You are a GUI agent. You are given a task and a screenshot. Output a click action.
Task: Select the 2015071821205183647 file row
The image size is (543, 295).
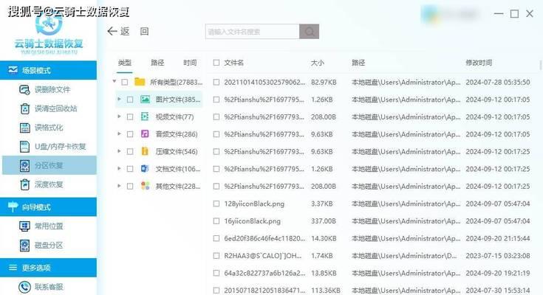pos(371,290)
